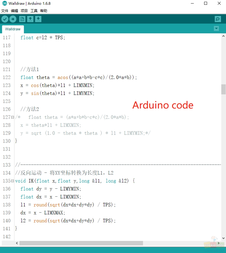226x253 pixels.
Task: Click the vertical scrollbar down arrow
Action: pos(223,238)
